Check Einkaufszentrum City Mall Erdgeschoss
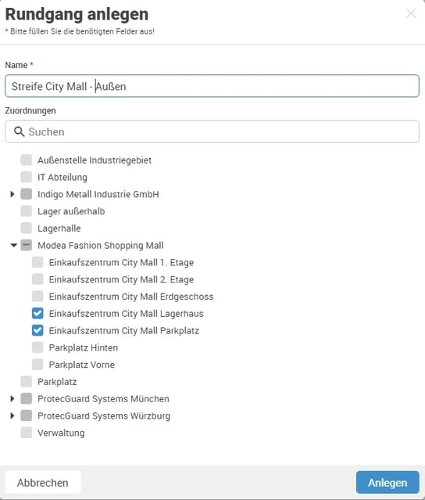The height and width of the screenshot is (500, 425). click(x=37, y=297)
